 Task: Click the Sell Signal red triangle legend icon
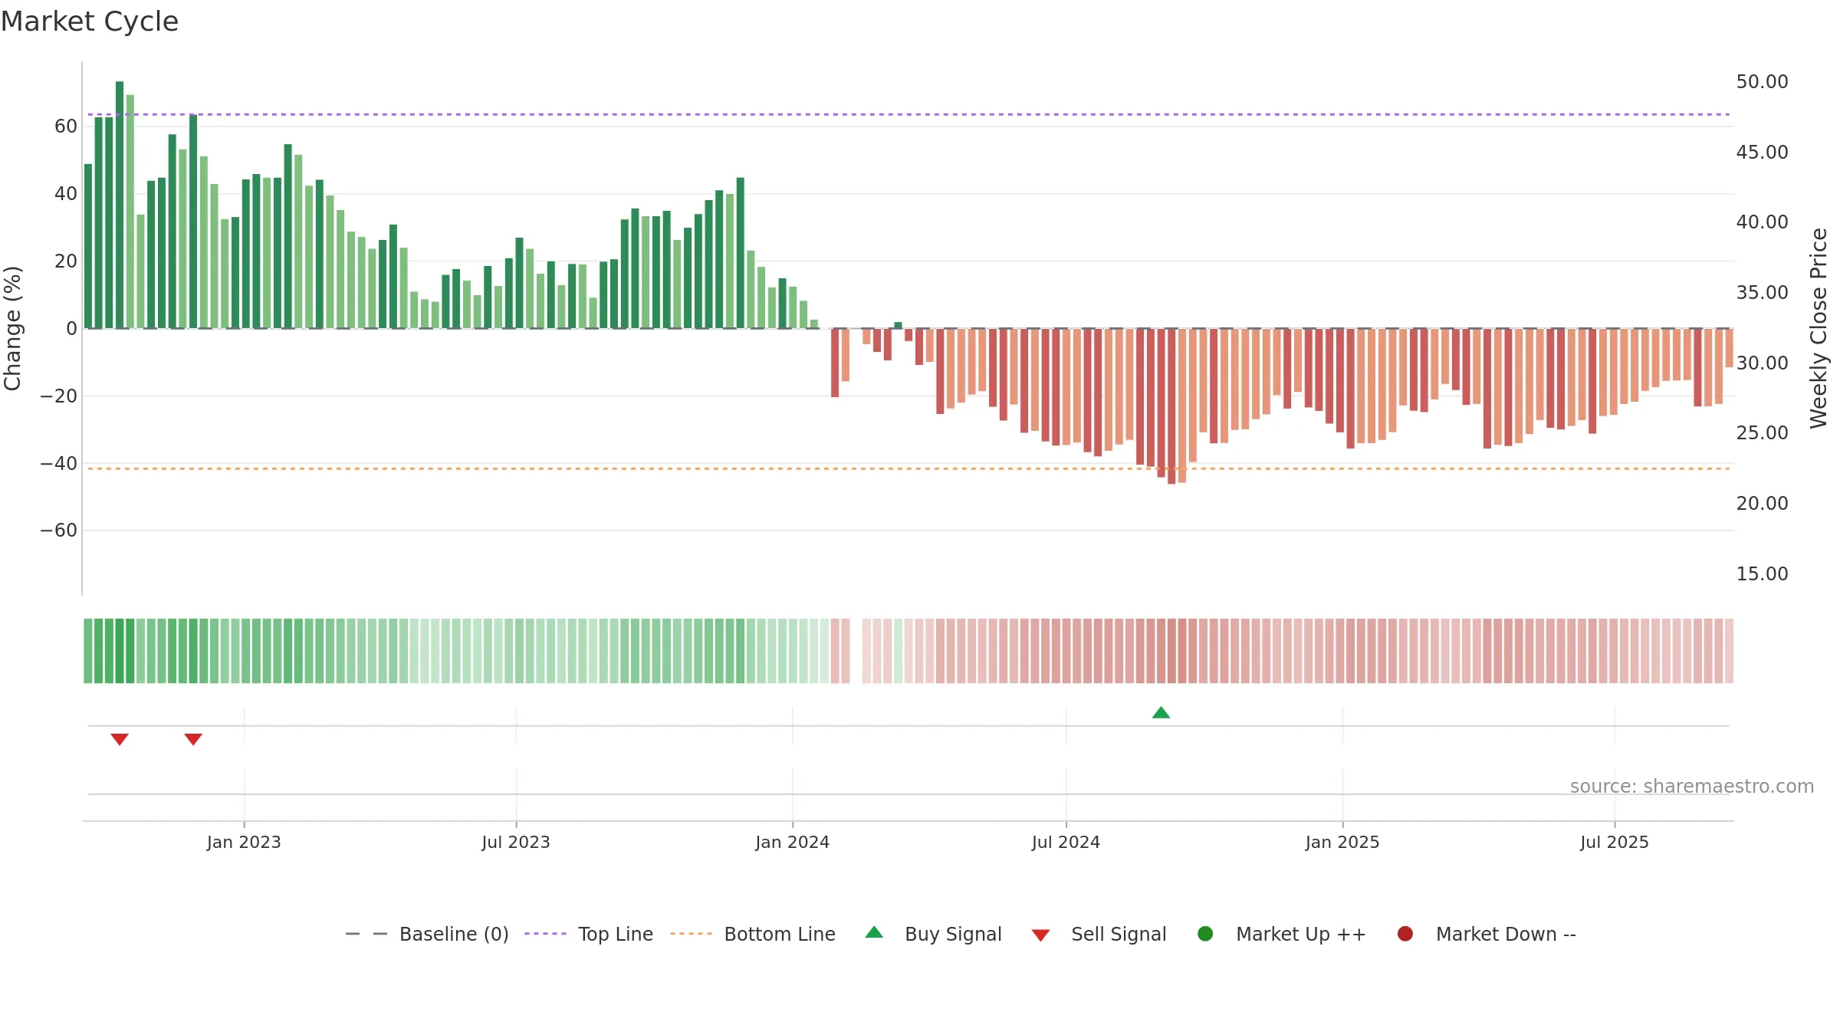1040,935
